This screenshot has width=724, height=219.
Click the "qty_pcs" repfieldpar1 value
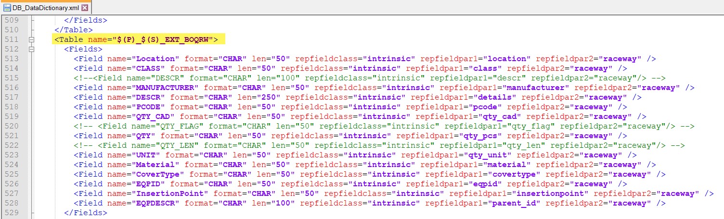point(485,136)
